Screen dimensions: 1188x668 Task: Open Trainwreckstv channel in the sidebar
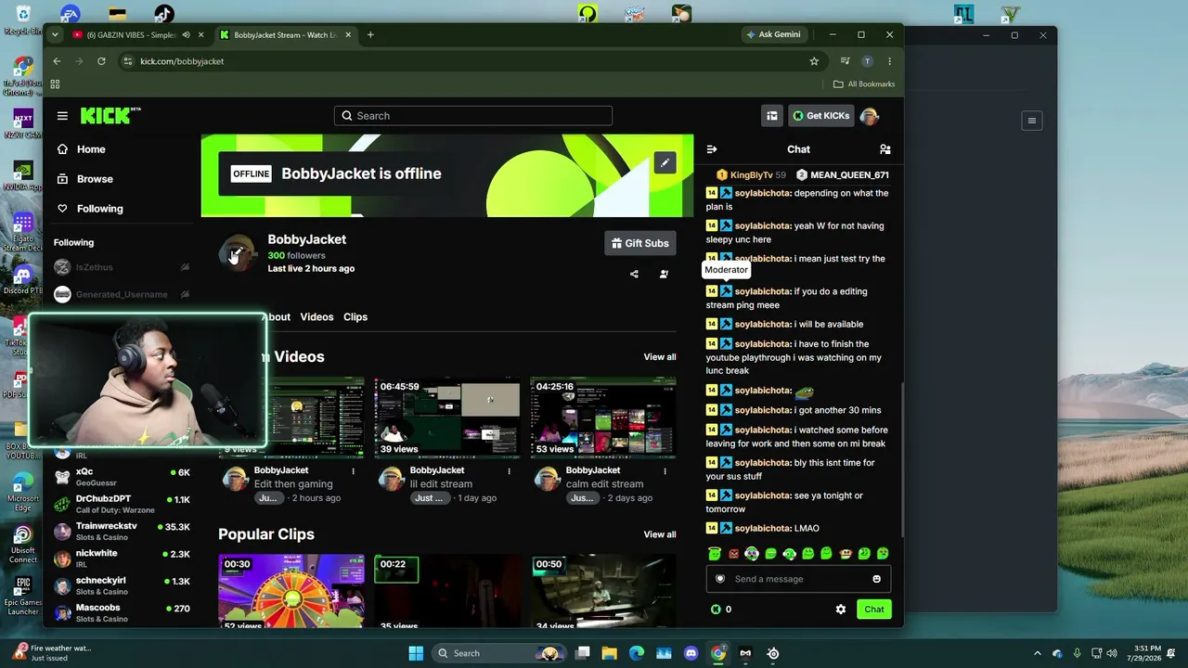click(x=122, y=532)
